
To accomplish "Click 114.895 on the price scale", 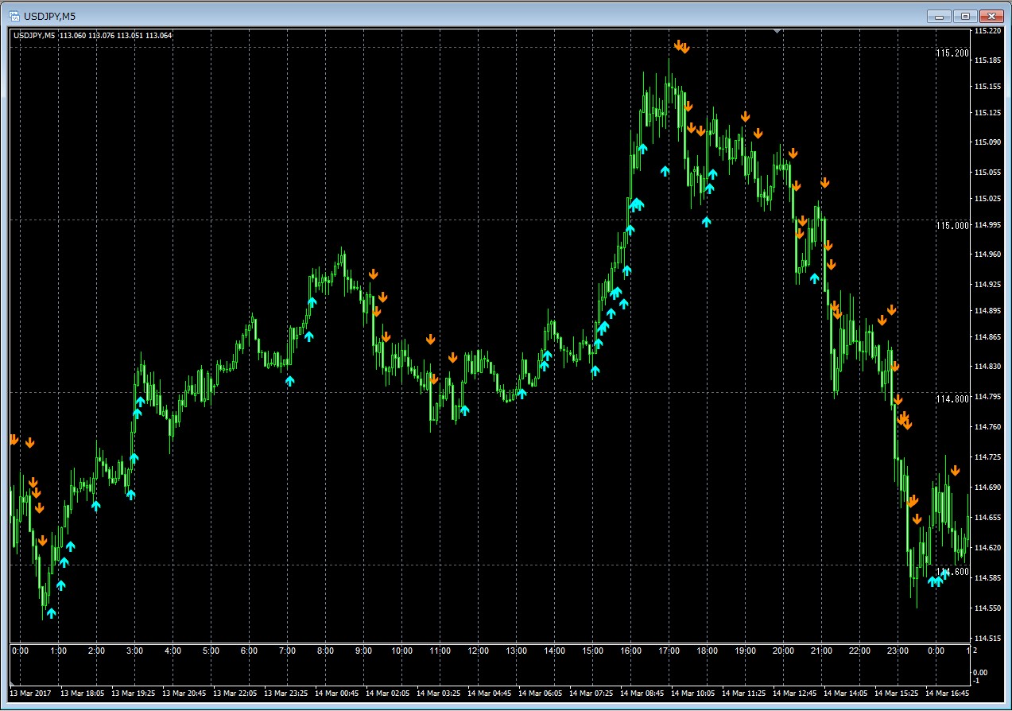I will (x=988, y=310).
